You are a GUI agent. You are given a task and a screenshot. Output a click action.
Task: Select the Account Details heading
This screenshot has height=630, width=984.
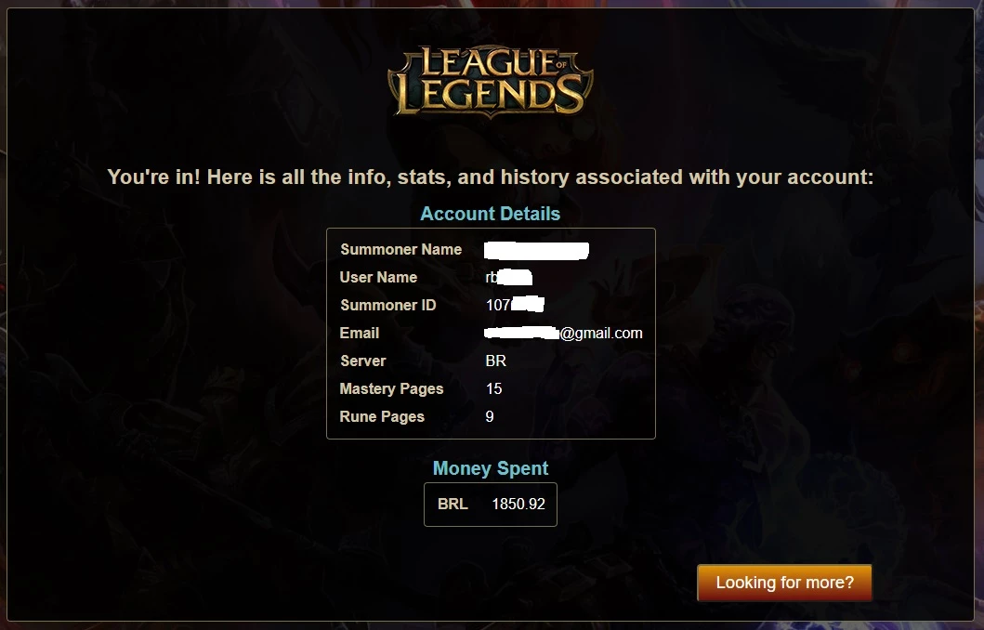pyautogui.click(x=490, y=214)
